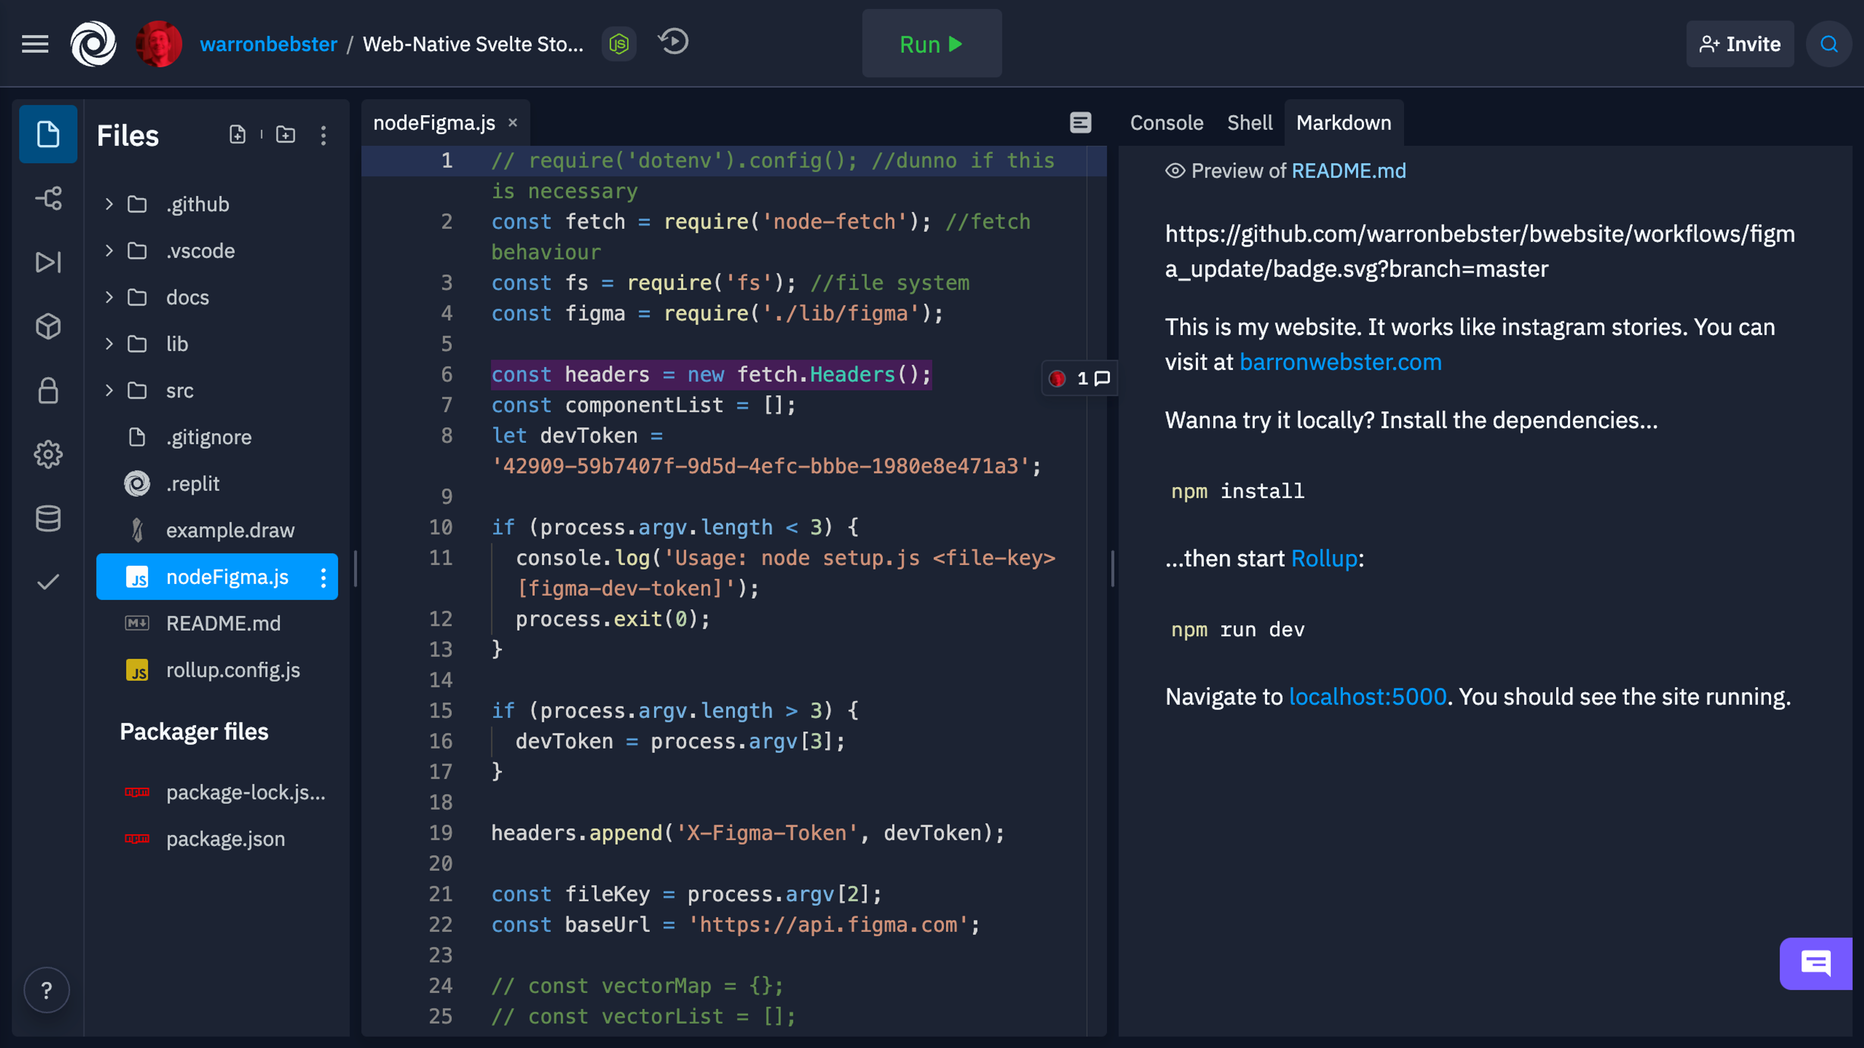1864x1048 pixels.
Task: Open the debugger sidebar icon
Action: 48,262
